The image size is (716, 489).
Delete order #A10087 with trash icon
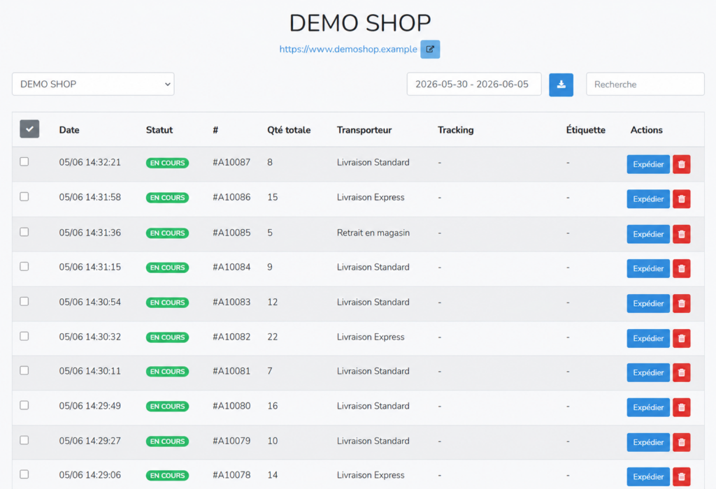point(681,164)
